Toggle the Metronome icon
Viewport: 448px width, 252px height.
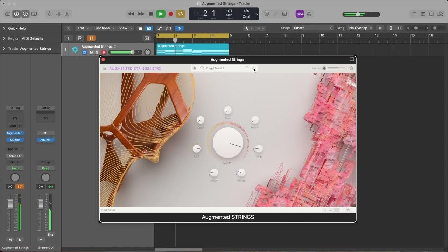(309, 14)
